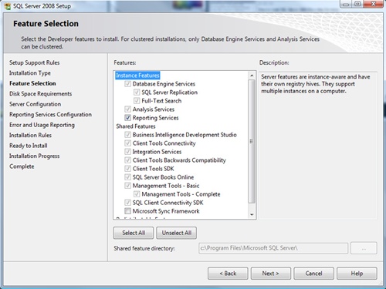Toggle Client Tools Backwards Compatibility checkbox
Viewport: 386px width, 289px height.
pos(127,160)
